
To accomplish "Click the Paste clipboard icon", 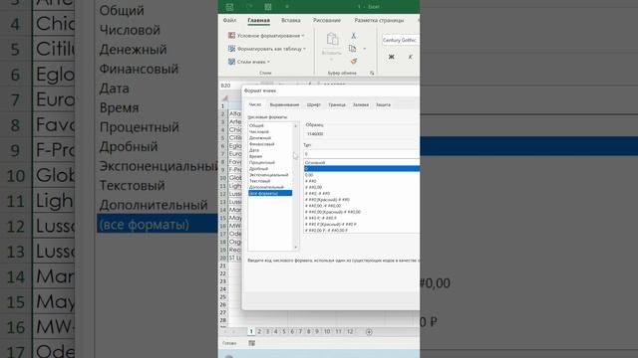I will tap(332, 39).
